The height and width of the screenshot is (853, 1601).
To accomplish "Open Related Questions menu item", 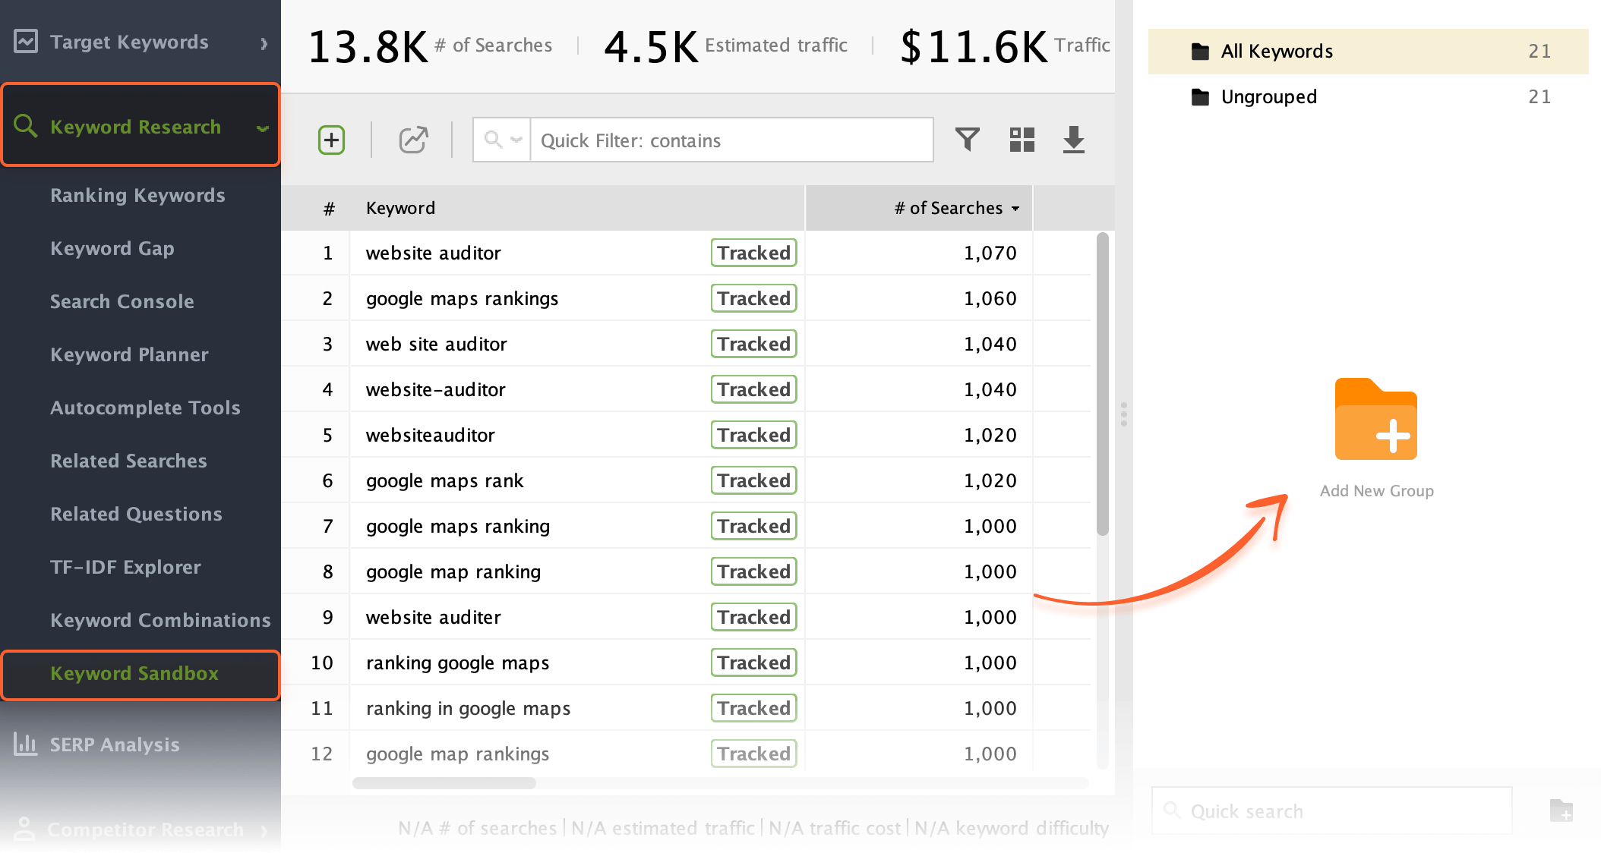I will point(136,514).
